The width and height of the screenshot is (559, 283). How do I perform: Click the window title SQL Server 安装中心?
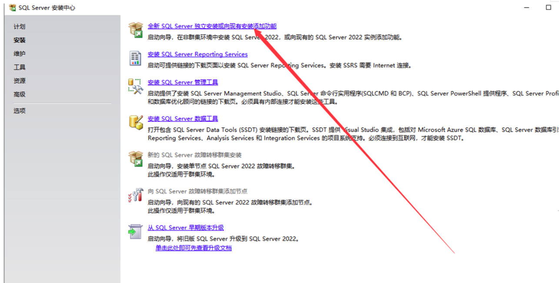(x=47, y=8)
